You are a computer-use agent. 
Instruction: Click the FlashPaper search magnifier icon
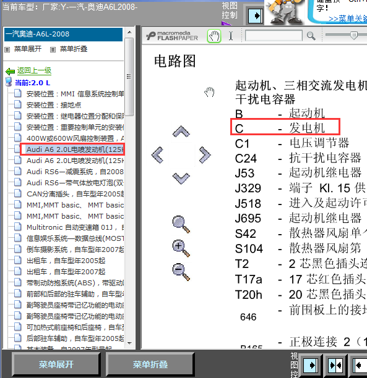(311, 36)
